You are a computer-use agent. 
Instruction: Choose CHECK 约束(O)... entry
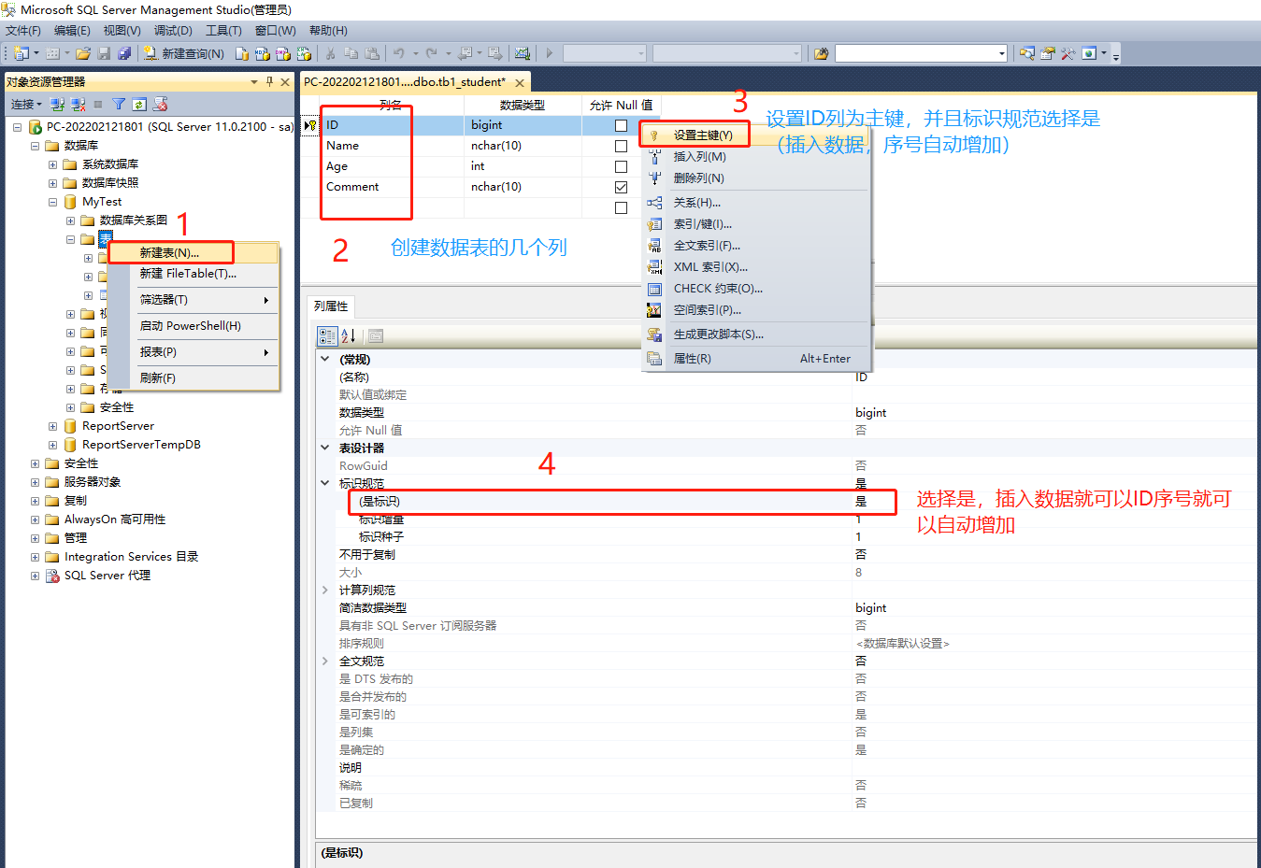tap(755, 288)
